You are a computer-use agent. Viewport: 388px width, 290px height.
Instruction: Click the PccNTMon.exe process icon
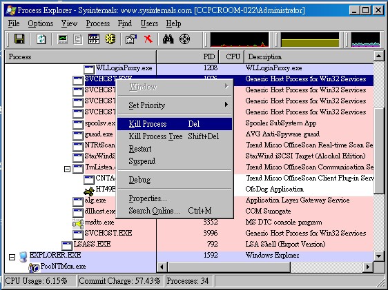pyautogui.click(x=34, y=268)
